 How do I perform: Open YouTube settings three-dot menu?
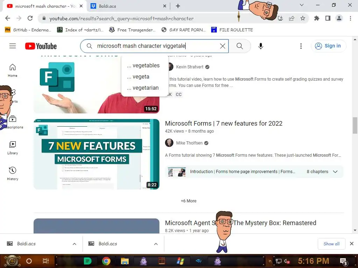coord(301,46)
